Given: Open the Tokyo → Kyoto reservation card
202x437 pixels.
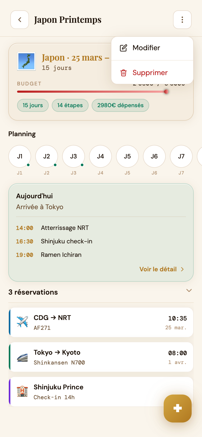Looking at the screenshot, I should [101, 357].
